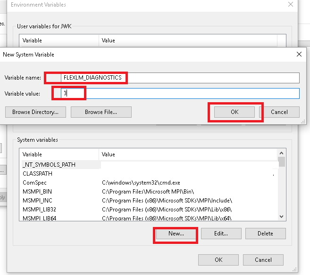Click the Variable name input field

(179, 77)
